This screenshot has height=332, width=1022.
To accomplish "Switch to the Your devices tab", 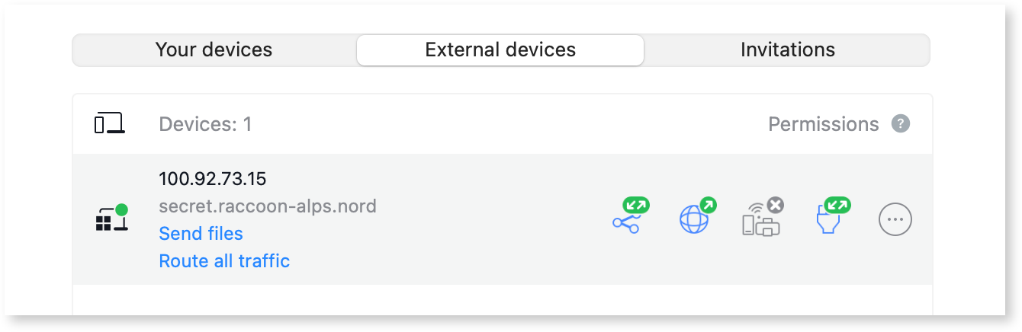I will (214, 50).
